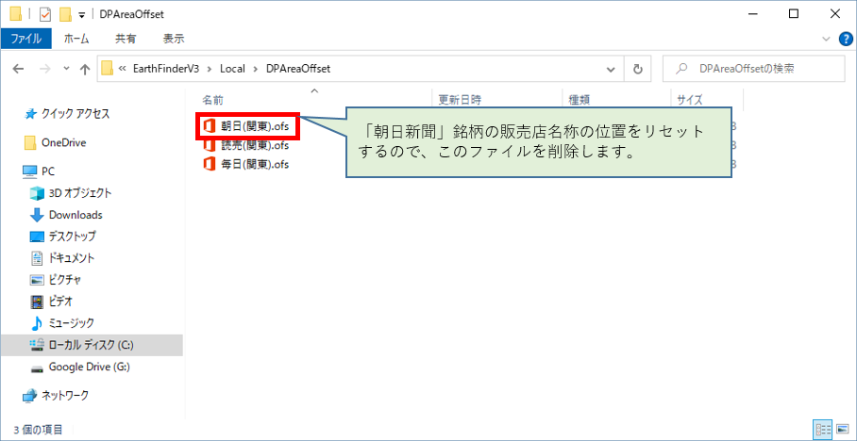Click the music note icon of ミュージック
The height and width of the screenshot is (441, 857).
tap(37, 323)
